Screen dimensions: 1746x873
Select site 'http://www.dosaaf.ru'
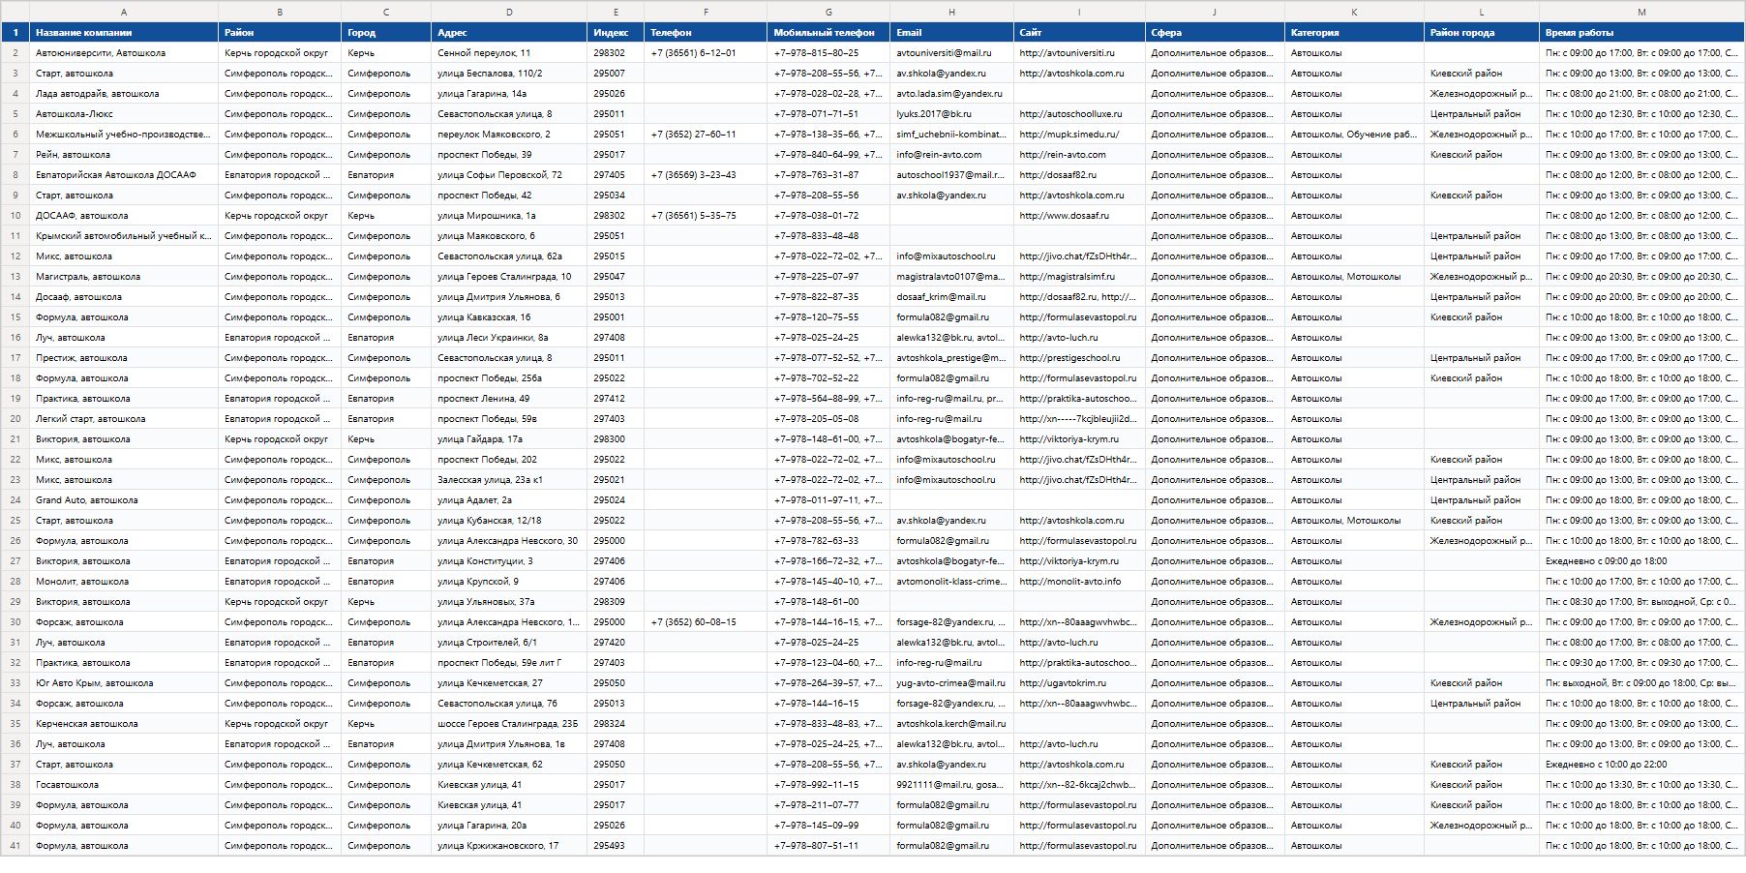click(x=1079, y=216)
